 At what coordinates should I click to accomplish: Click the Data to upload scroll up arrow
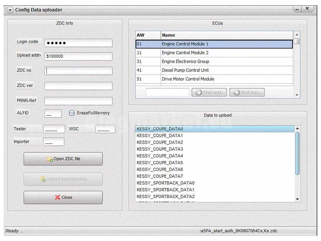(297, 128)
